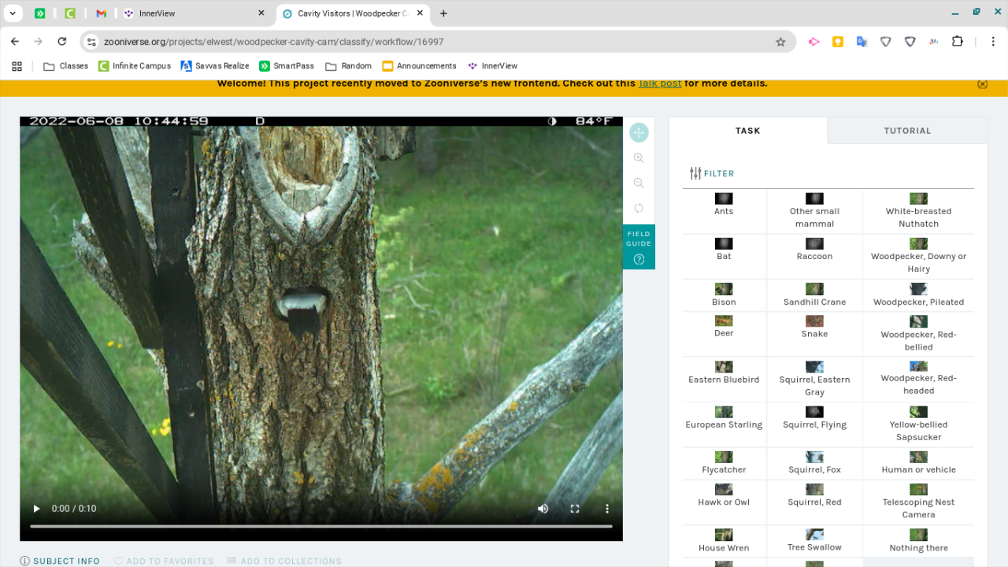Enter fullscreen video mode
The width and height of the screenshot is (1008, 567).
575,509
